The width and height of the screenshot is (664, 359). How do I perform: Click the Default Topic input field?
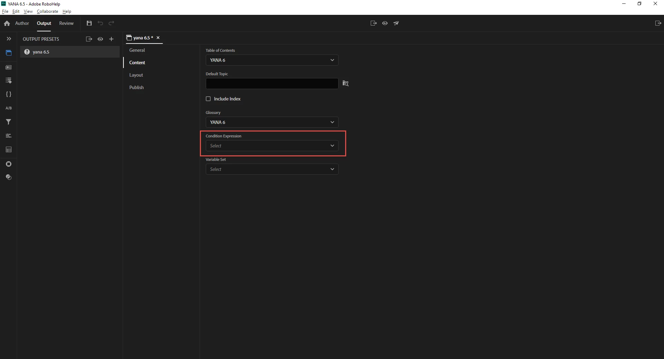[272, 84]
